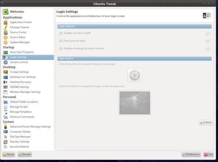The height and width of the screenshot is (162, 218).
Task: Click the Desktop Recovery icon
Action: [x=5, y=82]
